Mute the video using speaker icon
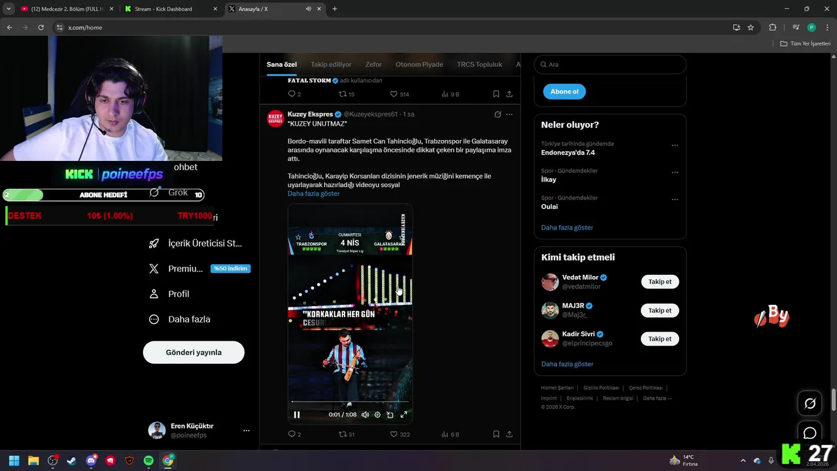Image resolution: width=837 pixels, height=471 pixels. pyautogui.click(x=365, y=415)
